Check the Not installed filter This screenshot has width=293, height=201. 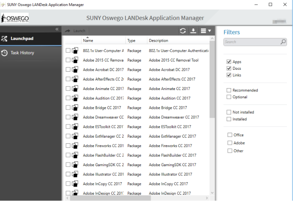(229, 112)
